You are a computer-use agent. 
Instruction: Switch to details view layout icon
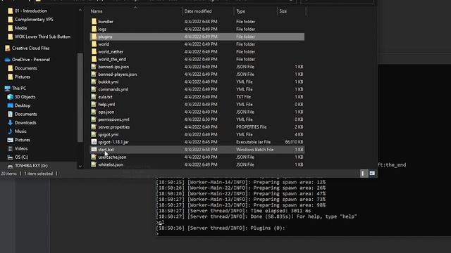click(x=364, y=174)
